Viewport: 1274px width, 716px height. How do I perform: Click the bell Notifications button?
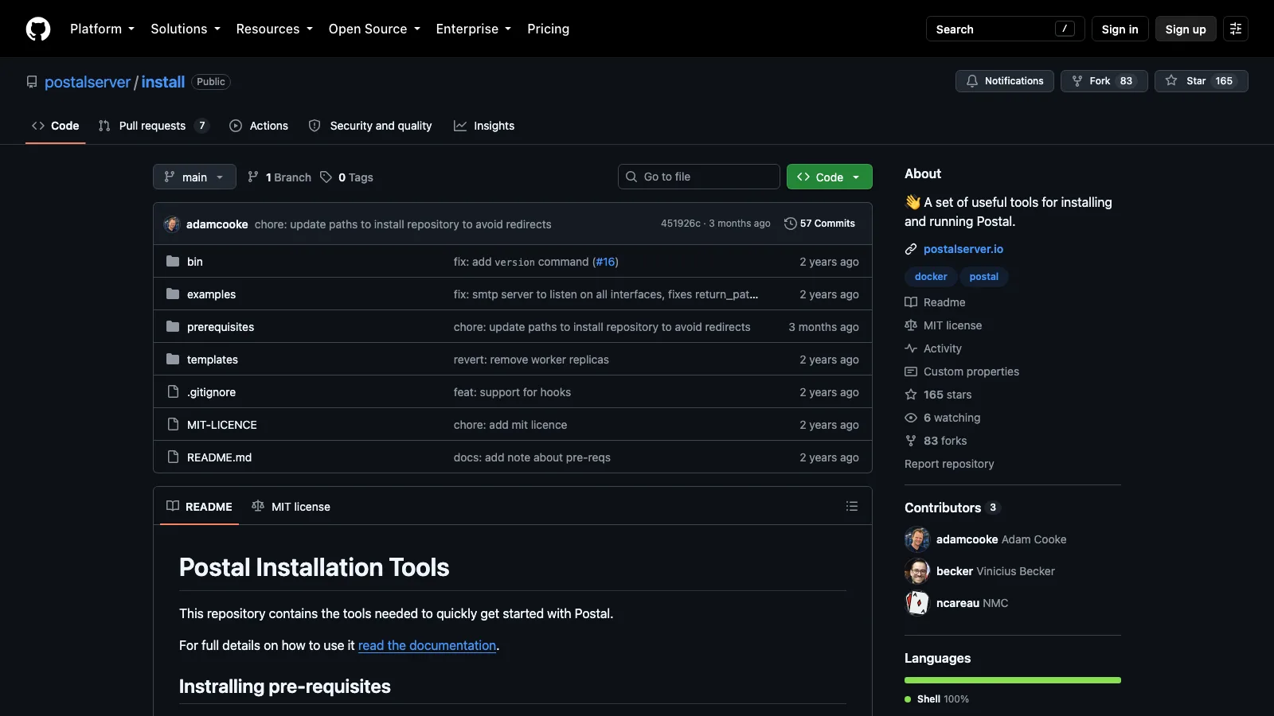tap(1005, 81)
